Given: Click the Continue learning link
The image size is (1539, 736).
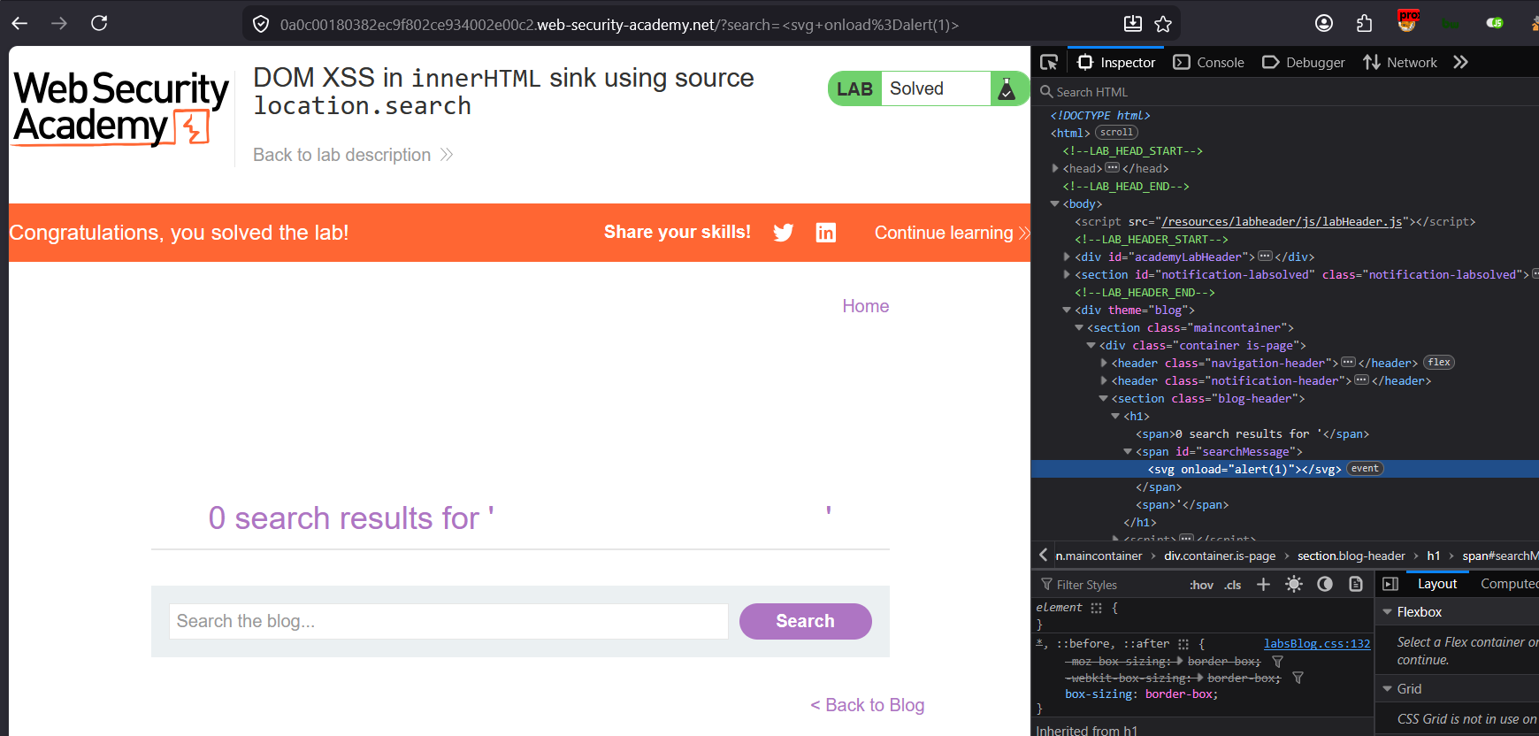Looking at the screenshot, I should tap(952, 233).
